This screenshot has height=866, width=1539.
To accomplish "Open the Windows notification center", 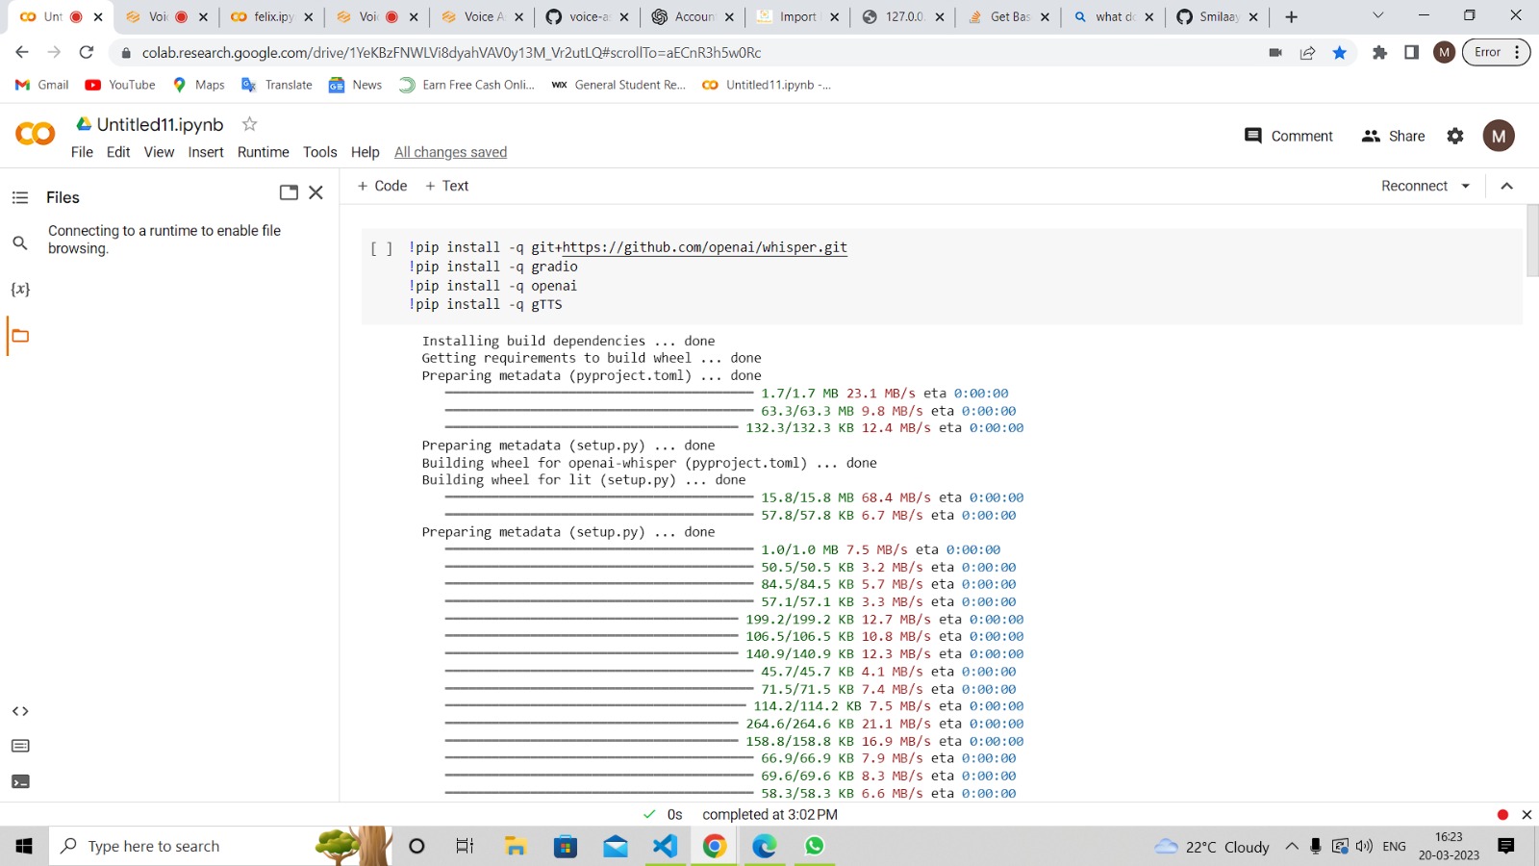I will tap(1506, 846).
